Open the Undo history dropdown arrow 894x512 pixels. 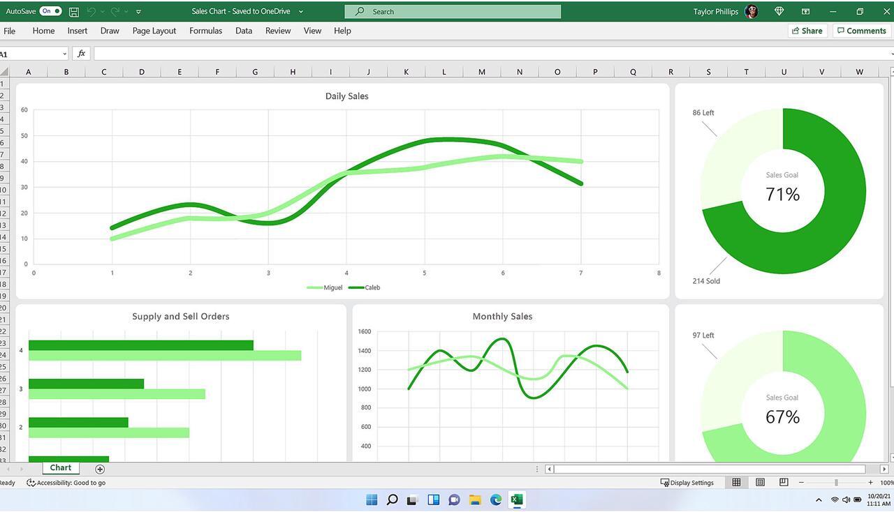click(x=103, y=12)
